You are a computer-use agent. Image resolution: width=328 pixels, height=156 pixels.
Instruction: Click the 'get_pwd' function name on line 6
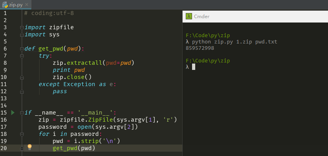click(x=51, y=49)
